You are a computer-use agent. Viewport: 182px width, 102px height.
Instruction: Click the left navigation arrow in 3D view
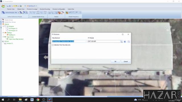(x=46, y=57)
